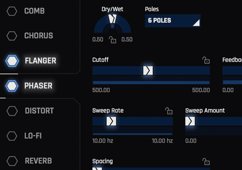
Task: Open the DISTORT effect panel
Action: point(39,111)
